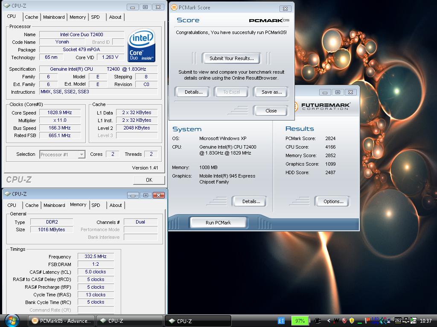Click the Multiplier value x 11.0
Viewport: 437px width, 327px height.
click(x=60, y=120)
